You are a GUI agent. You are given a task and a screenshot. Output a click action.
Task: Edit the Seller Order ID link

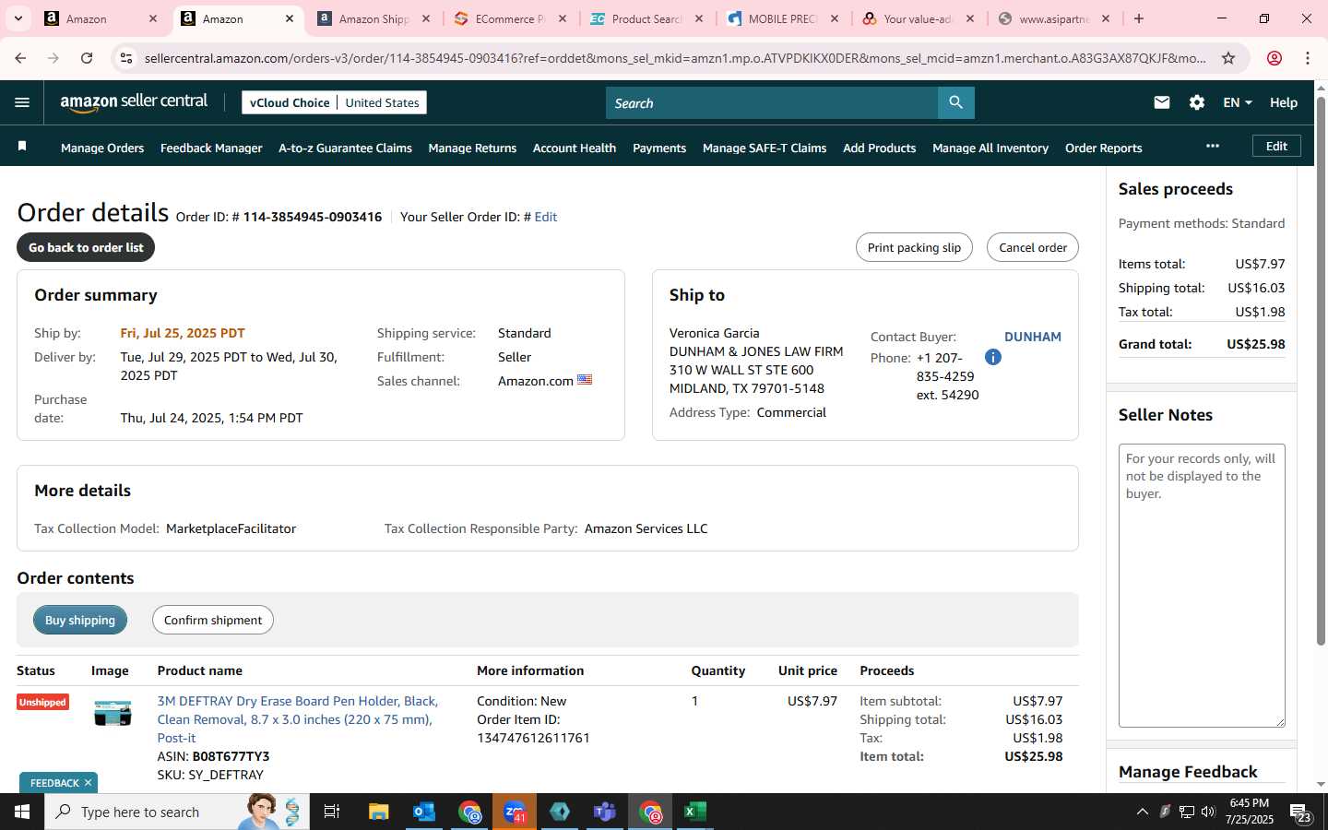tap(546, 217)
